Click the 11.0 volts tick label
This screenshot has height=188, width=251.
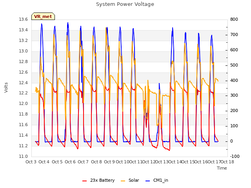24,156
